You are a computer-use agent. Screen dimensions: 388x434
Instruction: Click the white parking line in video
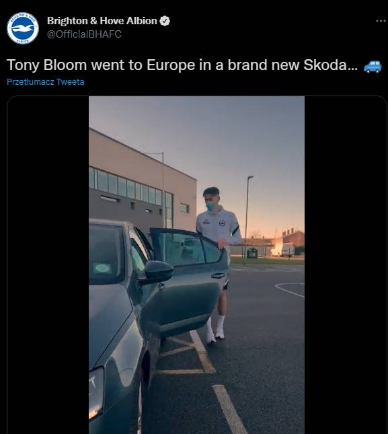pyautogui.click(x=229, y=408)
